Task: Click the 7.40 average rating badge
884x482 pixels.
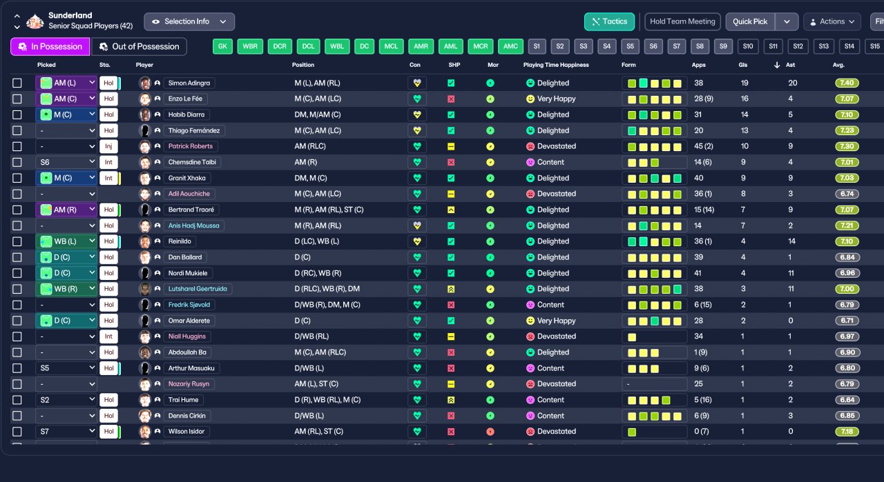Action: (x=847, y=83)
